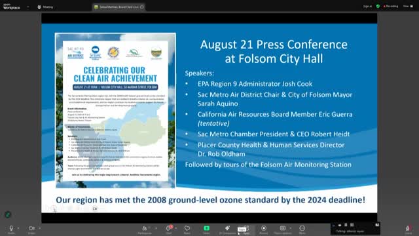Screen dimensions: 419x236
Task: Switch thumbnail strip to grid view icon
Action: click(x=352, y=225)
